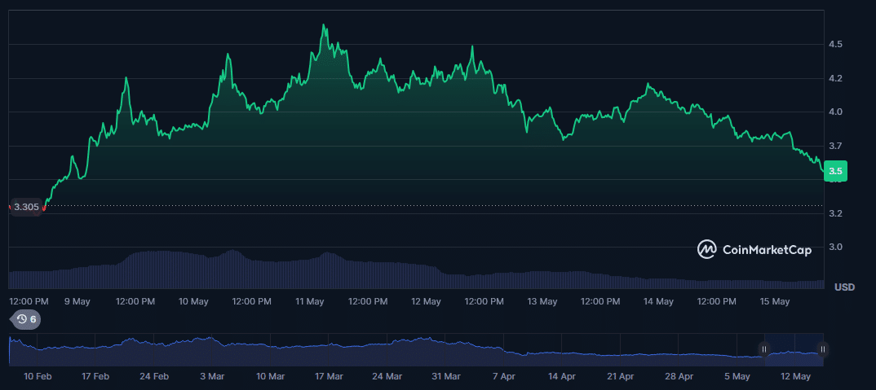Click the USD currency label
Image resolution: width=876 pixels, height=390 pixels.
tap(844, 287)
